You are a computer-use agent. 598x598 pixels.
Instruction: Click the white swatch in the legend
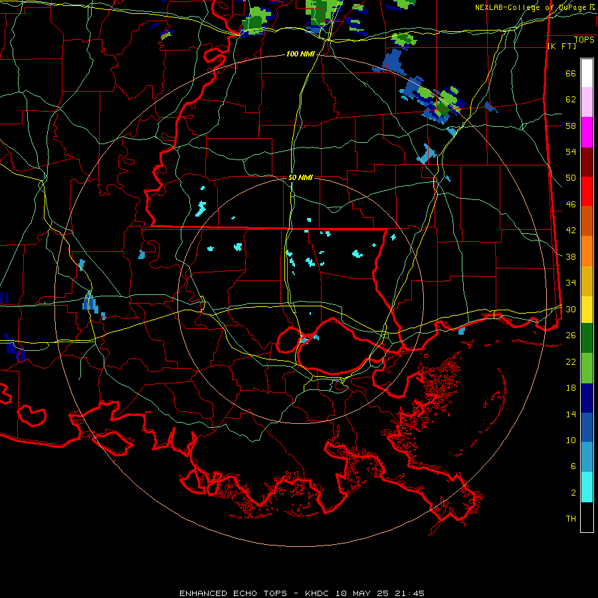pos(587,73)
